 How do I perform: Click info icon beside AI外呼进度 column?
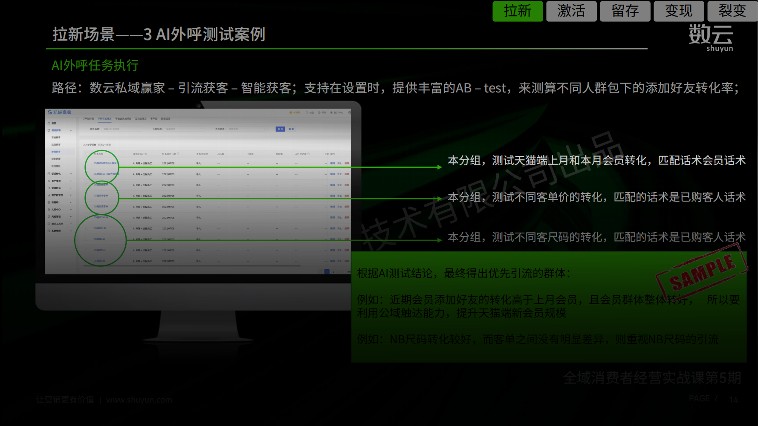pyautogui.click(x=309, y=154)
